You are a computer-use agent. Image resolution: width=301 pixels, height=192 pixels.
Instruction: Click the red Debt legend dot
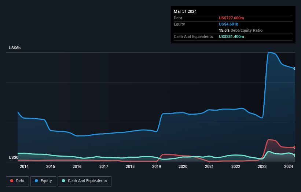click(12, 181)
